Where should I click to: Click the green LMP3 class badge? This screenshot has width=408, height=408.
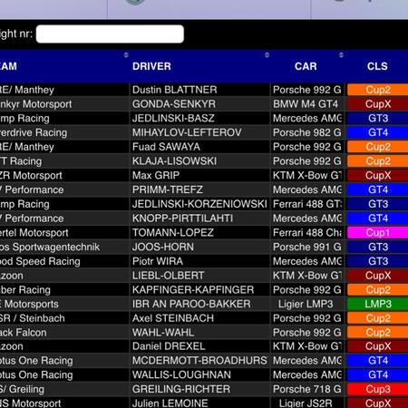[378, 304]
